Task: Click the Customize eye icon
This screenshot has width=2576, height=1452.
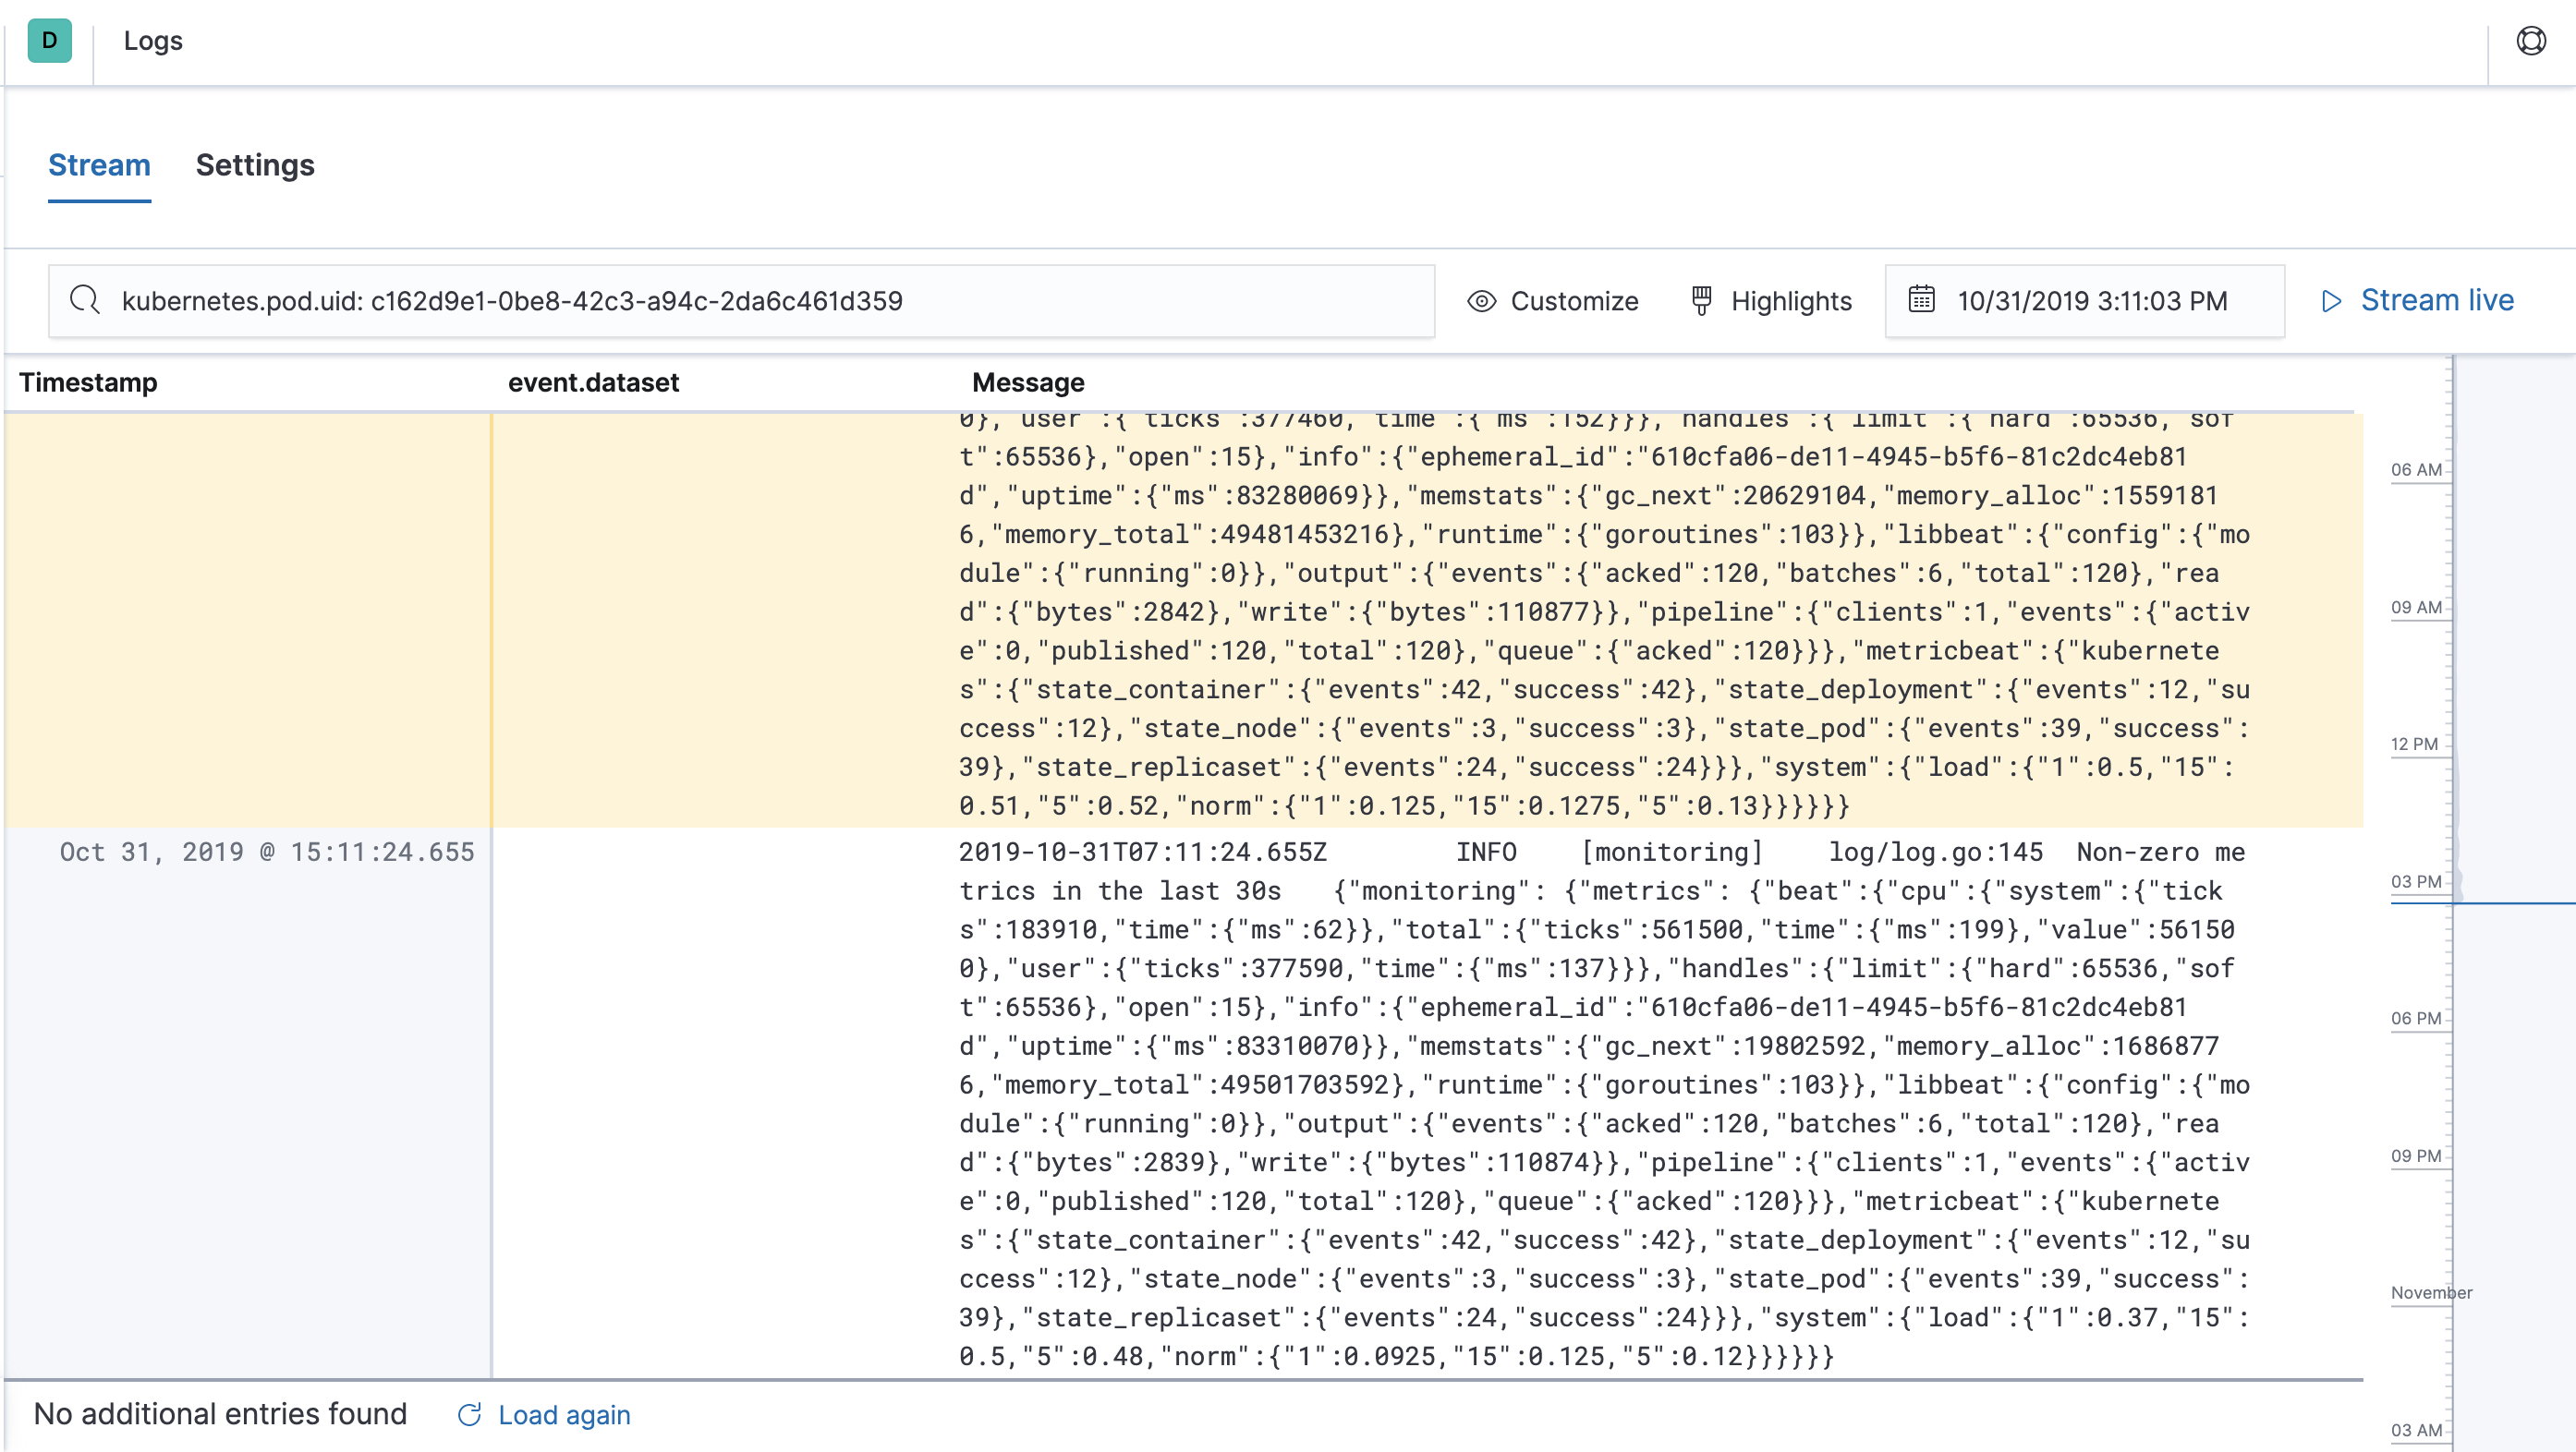Action: pyautogui.click(x=1481, y=301)
